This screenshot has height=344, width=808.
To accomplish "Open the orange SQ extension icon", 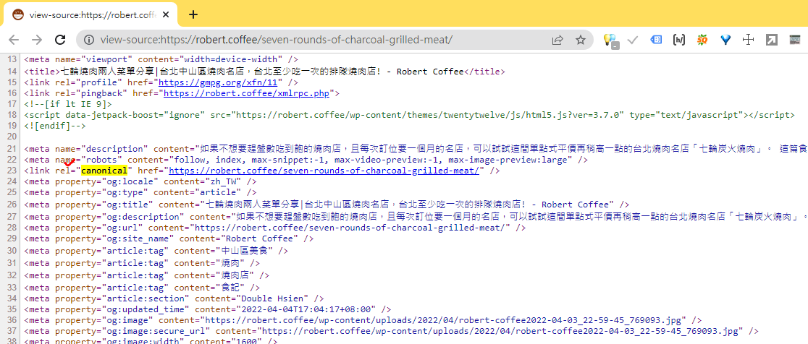I will [702, 40].
